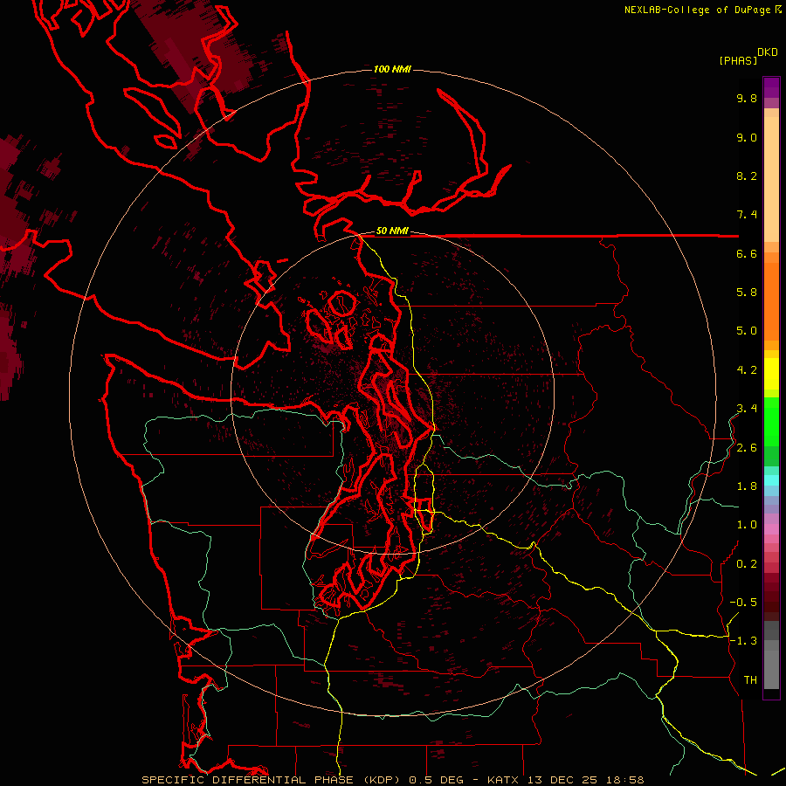Click the 3.4 legend value
This screenshot has height=786, width=786.
click(747, 409)
